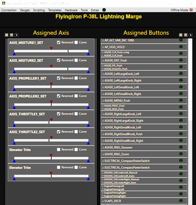Enable Curve for AXIS_MIXTURE2_SET
The image size is (196, 205).
point(76,60)
